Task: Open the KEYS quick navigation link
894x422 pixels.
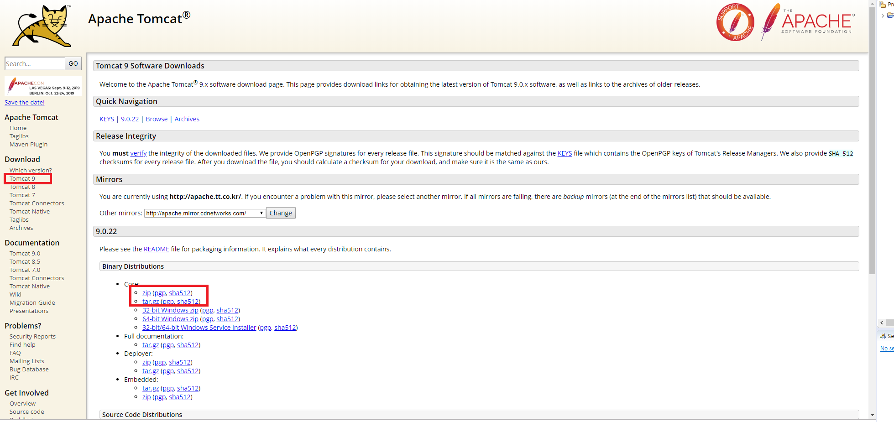Action: [107, 119]
